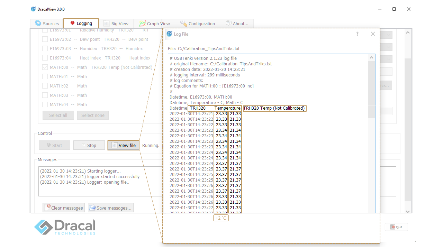
Task: Toggle the E16973:03 Humidex checkbox
Action: click(x=45, y=49)
